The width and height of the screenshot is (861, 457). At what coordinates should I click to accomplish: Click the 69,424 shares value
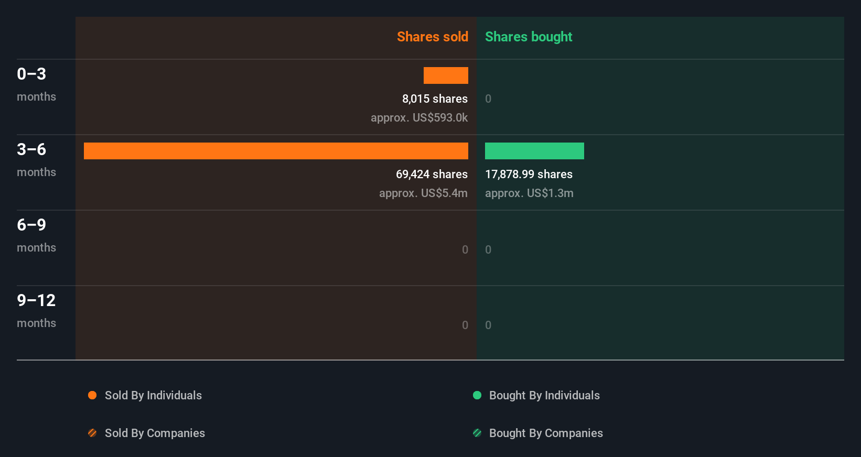(x=432, y=174)
